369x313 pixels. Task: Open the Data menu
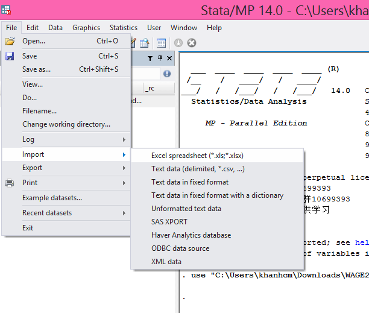click(55, 28)
